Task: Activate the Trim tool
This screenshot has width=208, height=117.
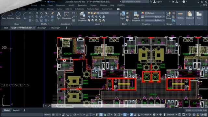Action: [x=46, y=13]
